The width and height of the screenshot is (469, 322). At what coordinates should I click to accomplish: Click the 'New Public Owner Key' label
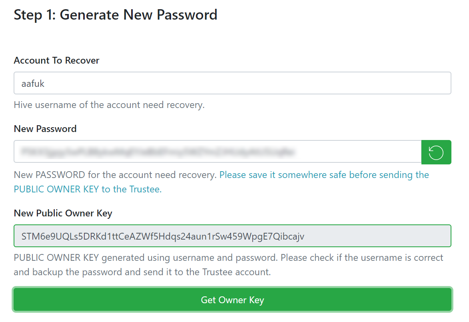63,213
